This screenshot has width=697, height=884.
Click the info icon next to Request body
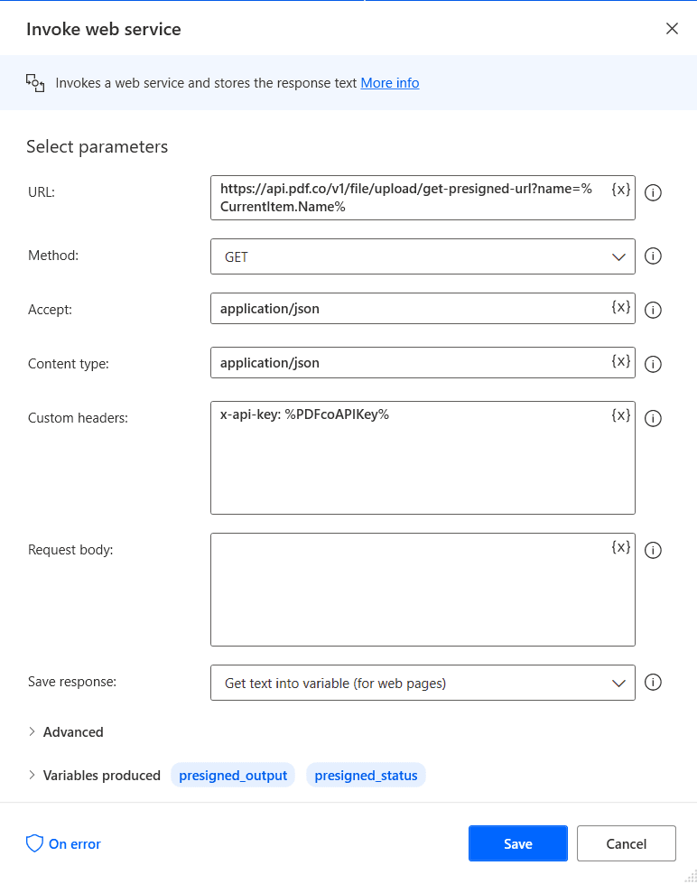click(x=654, y=550)
